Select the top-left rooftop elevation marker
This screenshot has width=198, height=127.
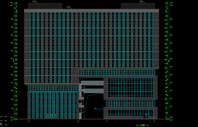click(34, 2)
